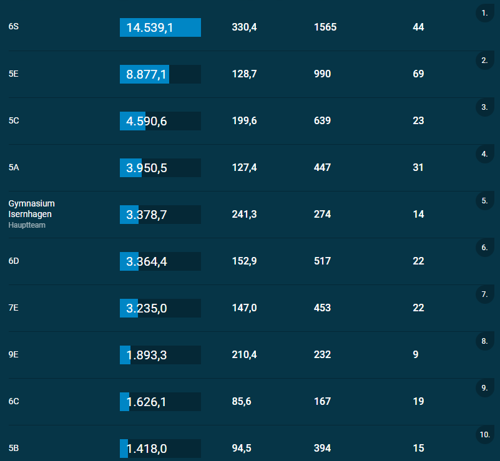Select the member count 44 for 6S
This screenshot has height=461, width=500.
(x=418, y=27)
